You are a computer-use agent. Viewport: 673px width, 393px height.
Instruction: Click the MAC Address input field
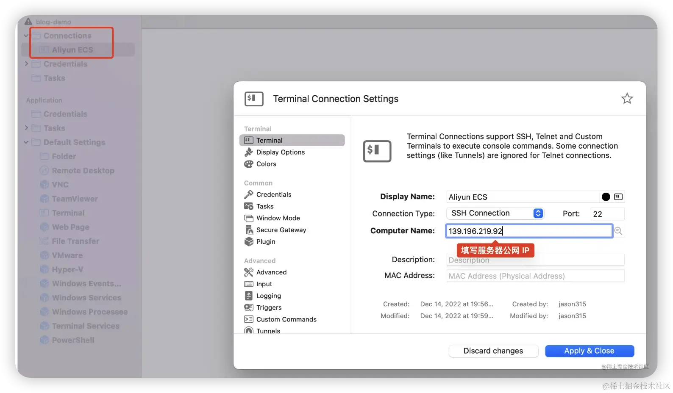(x=535, y=276)
